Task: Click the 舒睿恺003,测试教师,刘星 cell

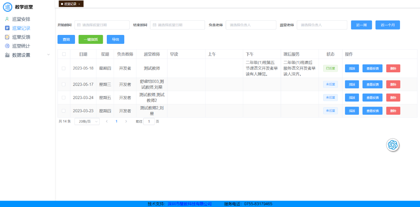Action: (x=152, y=84)
